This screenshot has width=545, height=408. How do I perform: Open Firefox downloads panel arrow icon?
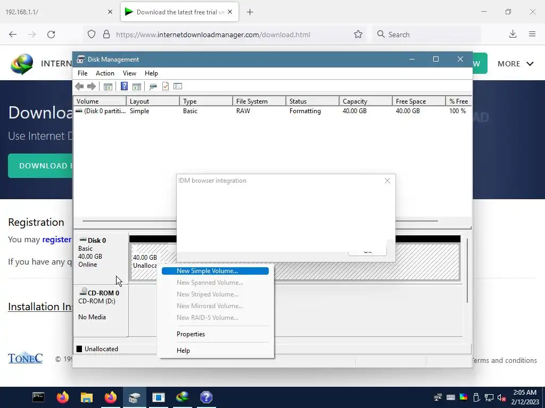513,34
